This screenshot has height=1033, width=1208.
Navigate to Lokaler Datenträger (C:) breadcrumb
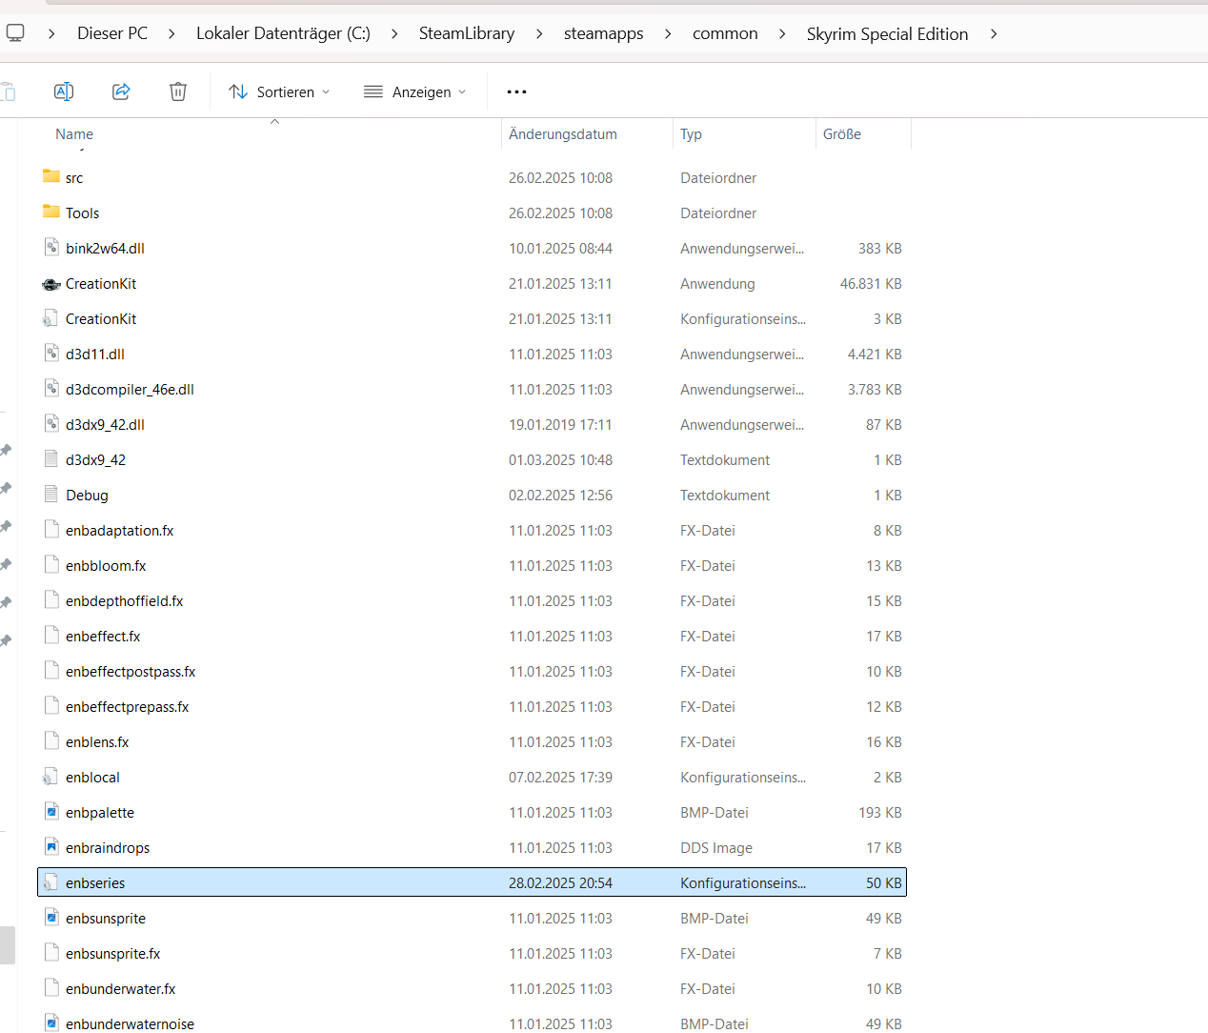tap(283, 33)
